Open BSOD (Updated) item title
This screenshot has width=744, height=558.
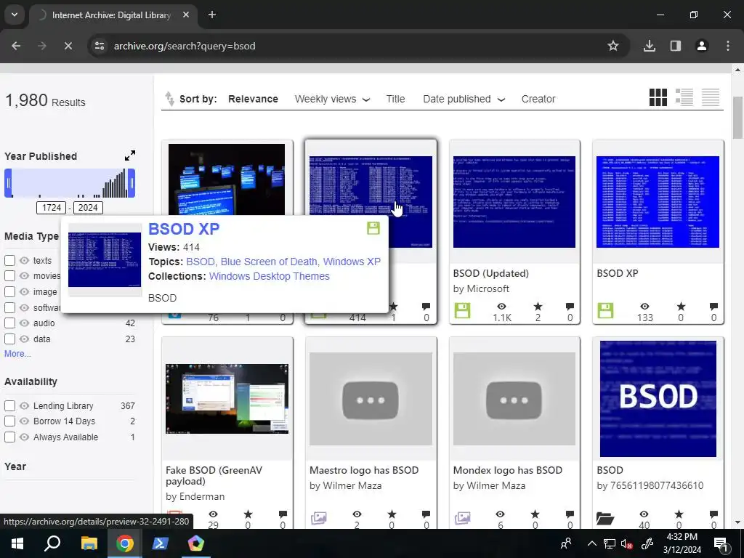click(490, 273)
